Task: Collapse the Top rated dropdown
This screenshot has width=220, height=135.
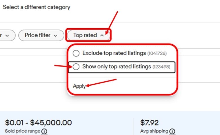Action: click(x=89, y=35)
